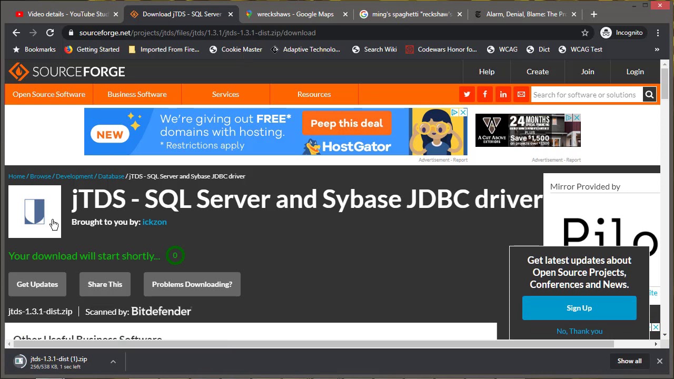Close the Alarm, Denial, Blame tab

tap(574, 14)
